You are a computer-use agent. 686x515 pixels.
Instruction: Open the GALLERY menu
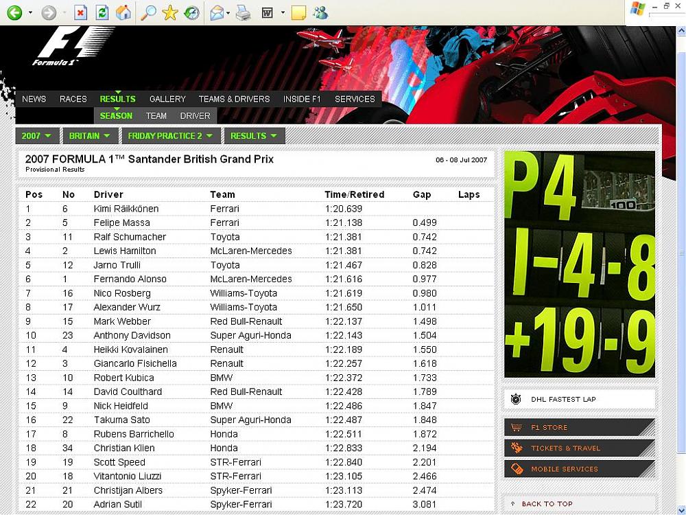(x=167, y=99)
